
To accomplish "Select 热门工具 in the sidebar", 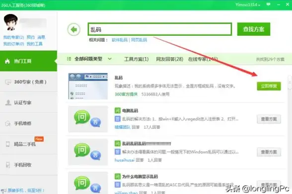I will pos(28,61).
